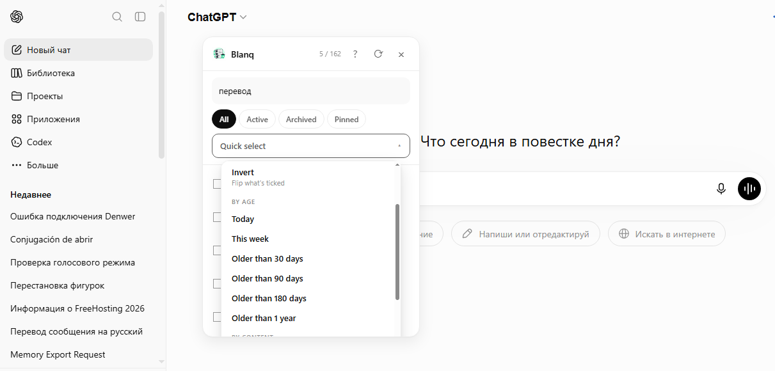Click the dictation microphone icon
The image size is (775, 371).
(x=721, y=189)
